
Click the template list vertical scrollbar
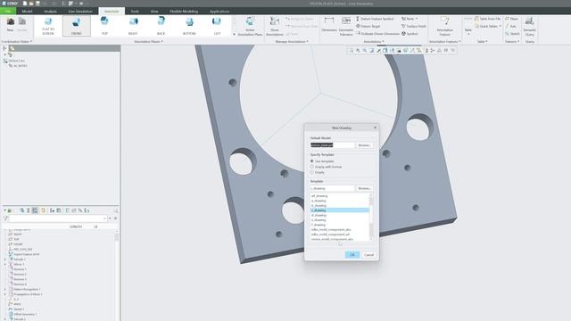coord(371,218)
